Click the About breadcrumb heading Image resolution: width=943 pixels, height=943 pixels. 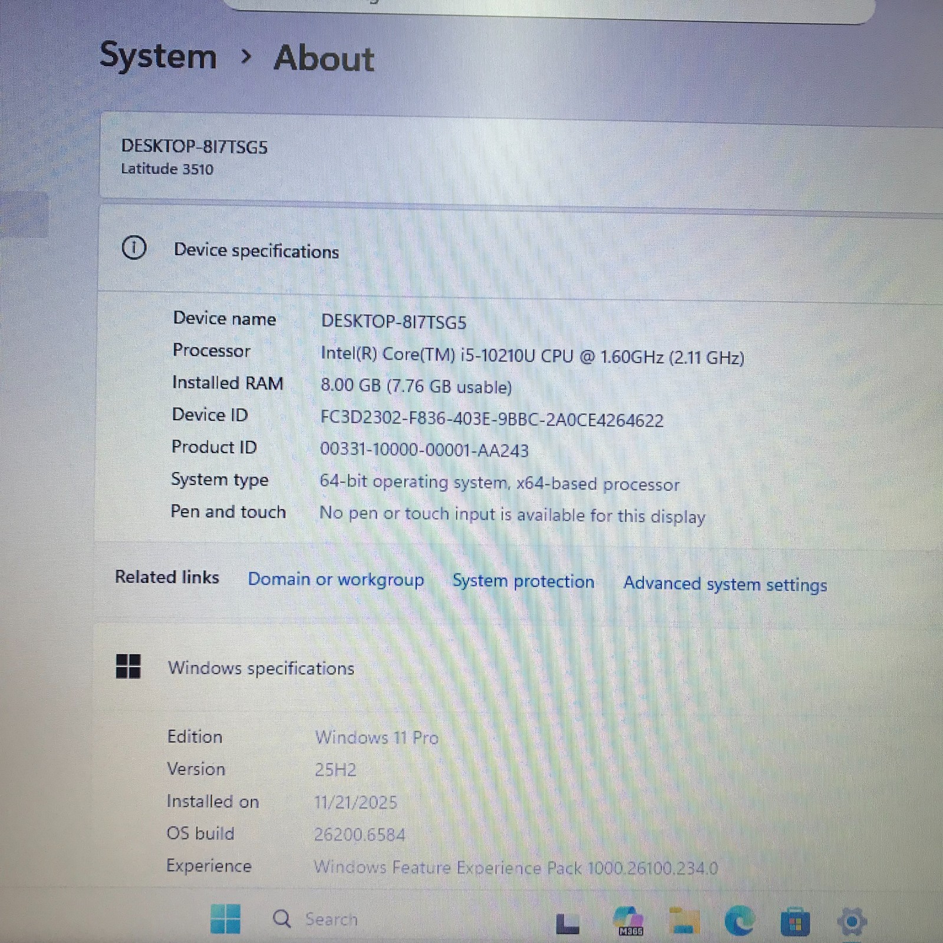click(324, 58)
